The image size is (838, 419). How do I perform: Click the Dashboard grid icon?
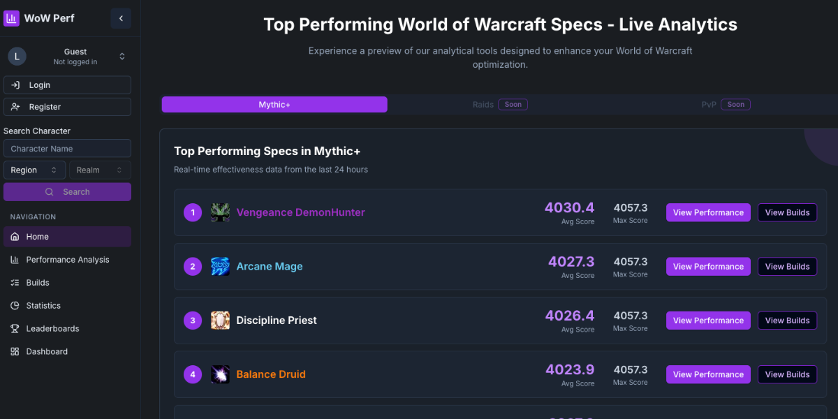pyautogui.click(x=14, y=351)
